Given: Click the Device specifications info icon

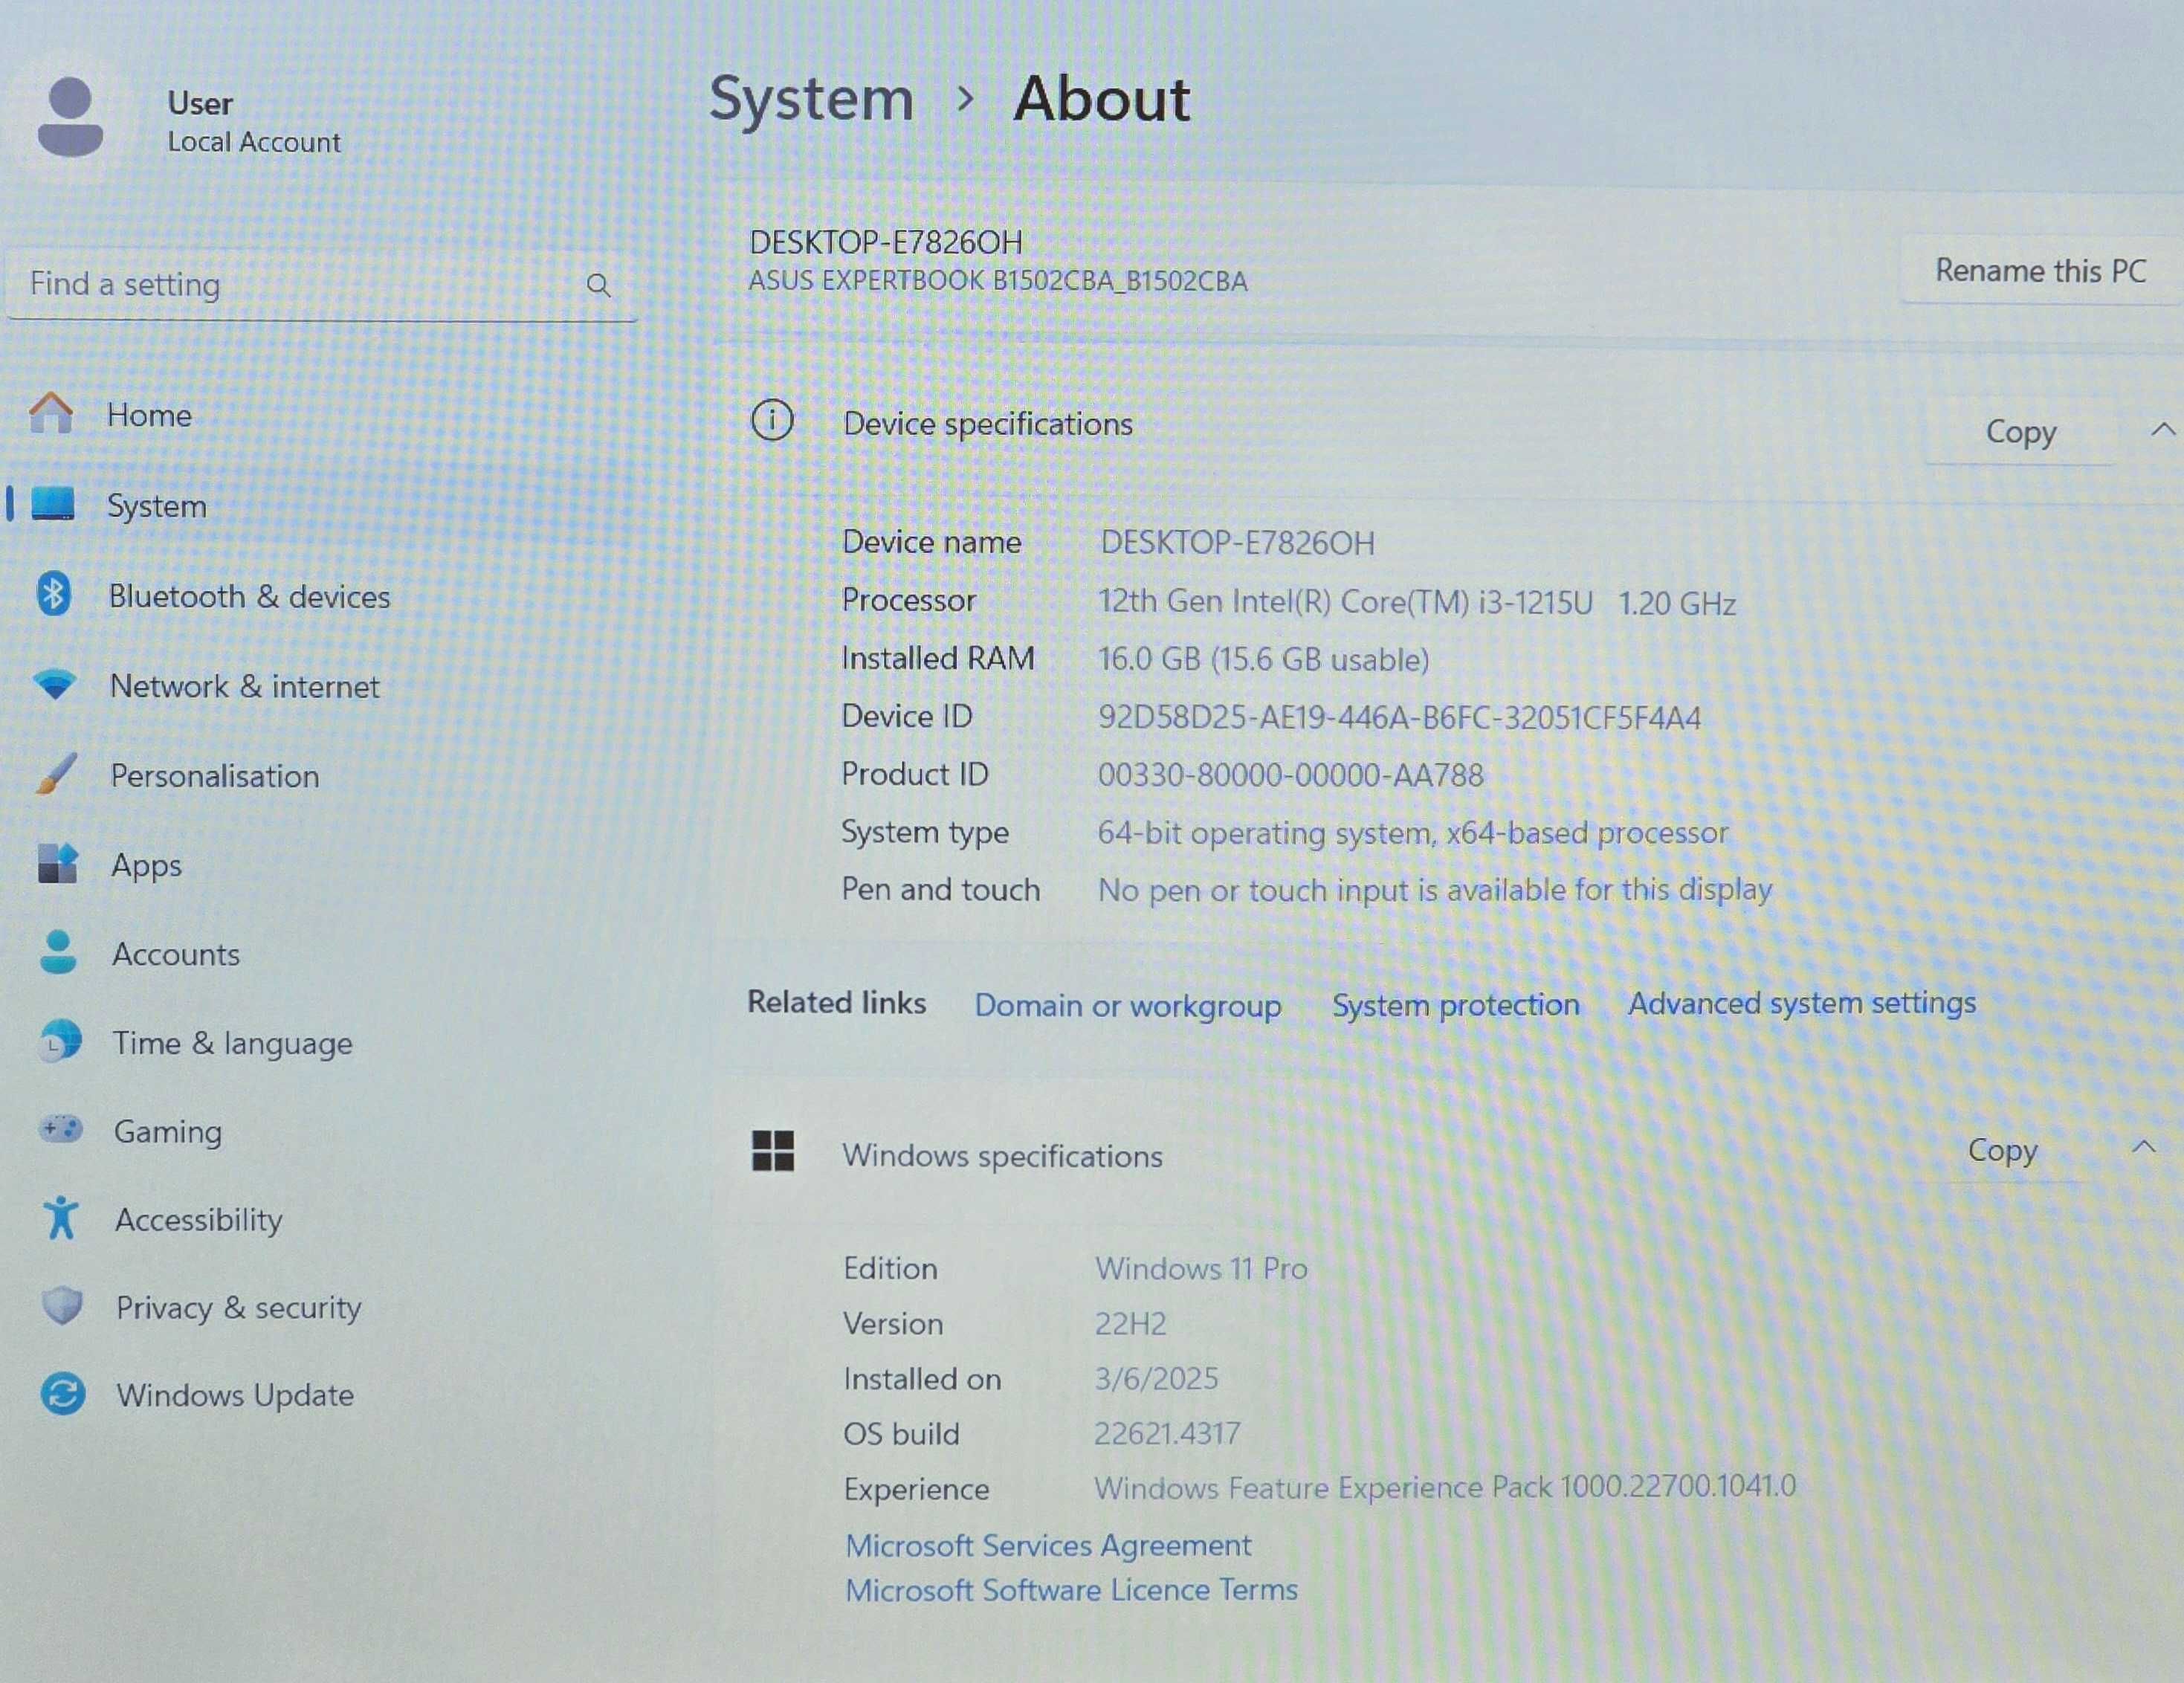Looking at the screenshot, I should click(x=772, y=420).
